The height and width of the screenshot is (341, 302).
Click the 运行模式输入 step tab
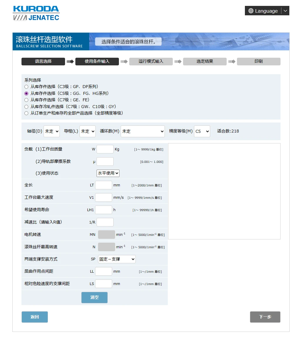151,62
